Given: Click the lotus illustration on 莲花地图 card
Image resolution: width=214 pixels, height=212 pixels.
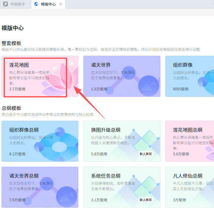Looking at the screenshot, I should tap(66, 77).
